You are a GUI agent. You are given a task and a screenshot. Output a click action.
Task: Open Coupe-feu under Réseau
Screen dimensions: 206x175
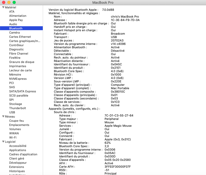[x=17, y=121]
